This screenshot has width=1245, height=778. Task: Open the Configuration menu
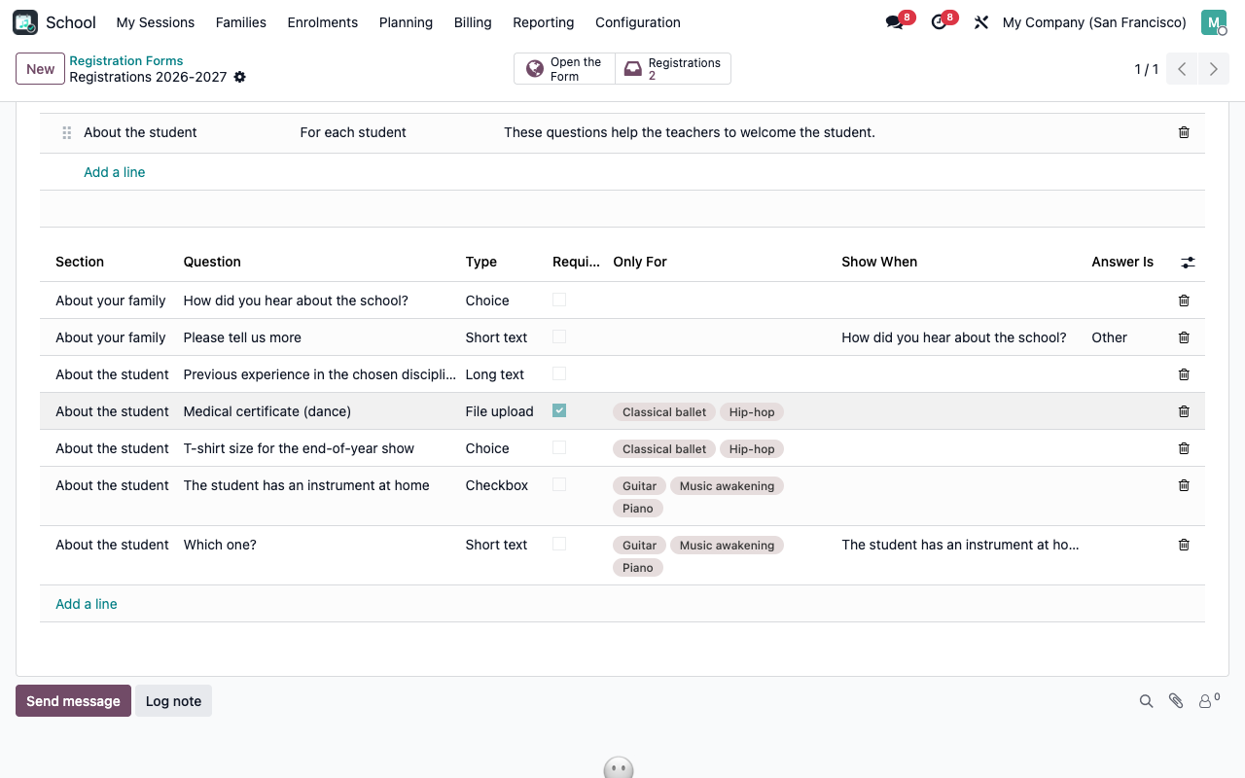pyautogui.click(x=638, y=22)
